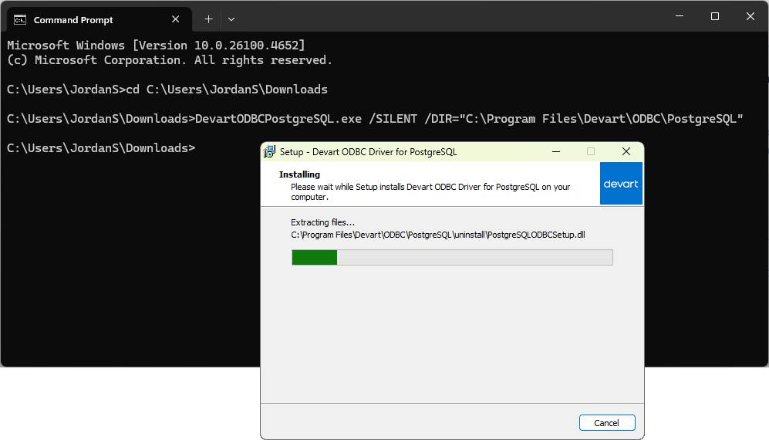The image size is (769, 440).
Task: Click the Cancel button in Setup dialog
Action: tap(607, 423)
